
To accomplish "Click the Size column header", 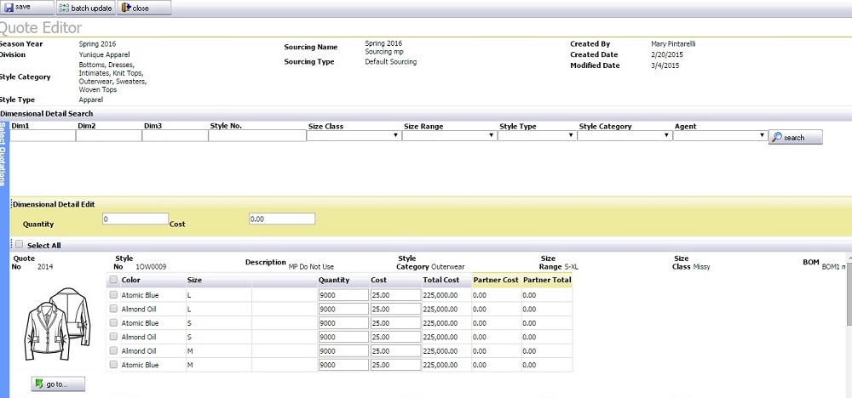I will click(x=194, y=280).
